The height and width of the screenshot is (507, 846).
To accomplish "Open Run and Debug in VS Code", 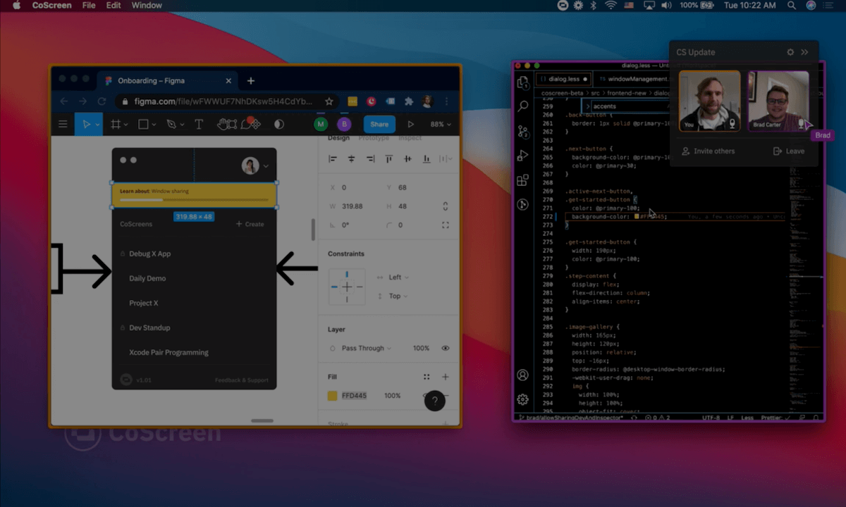I will 522,155.
